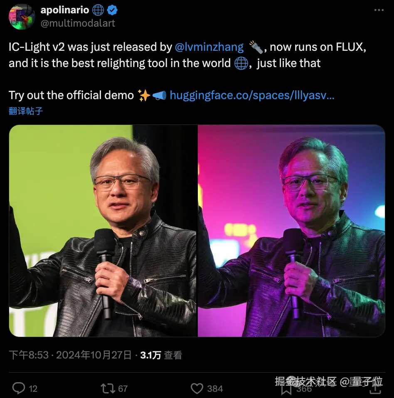This screenshot has width=394, height=398.
Task: Click the share upload icon
Action: tap(376, 388)
